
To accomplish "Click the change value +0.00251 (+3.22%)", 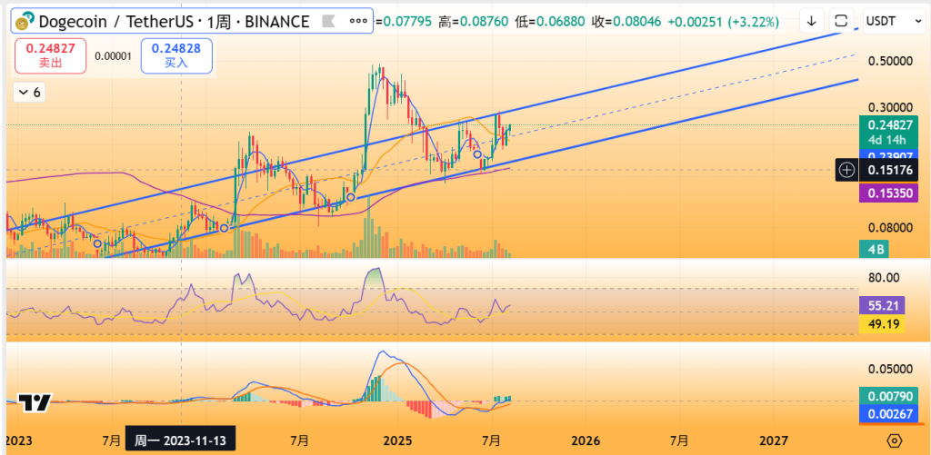I will (723, 23).
